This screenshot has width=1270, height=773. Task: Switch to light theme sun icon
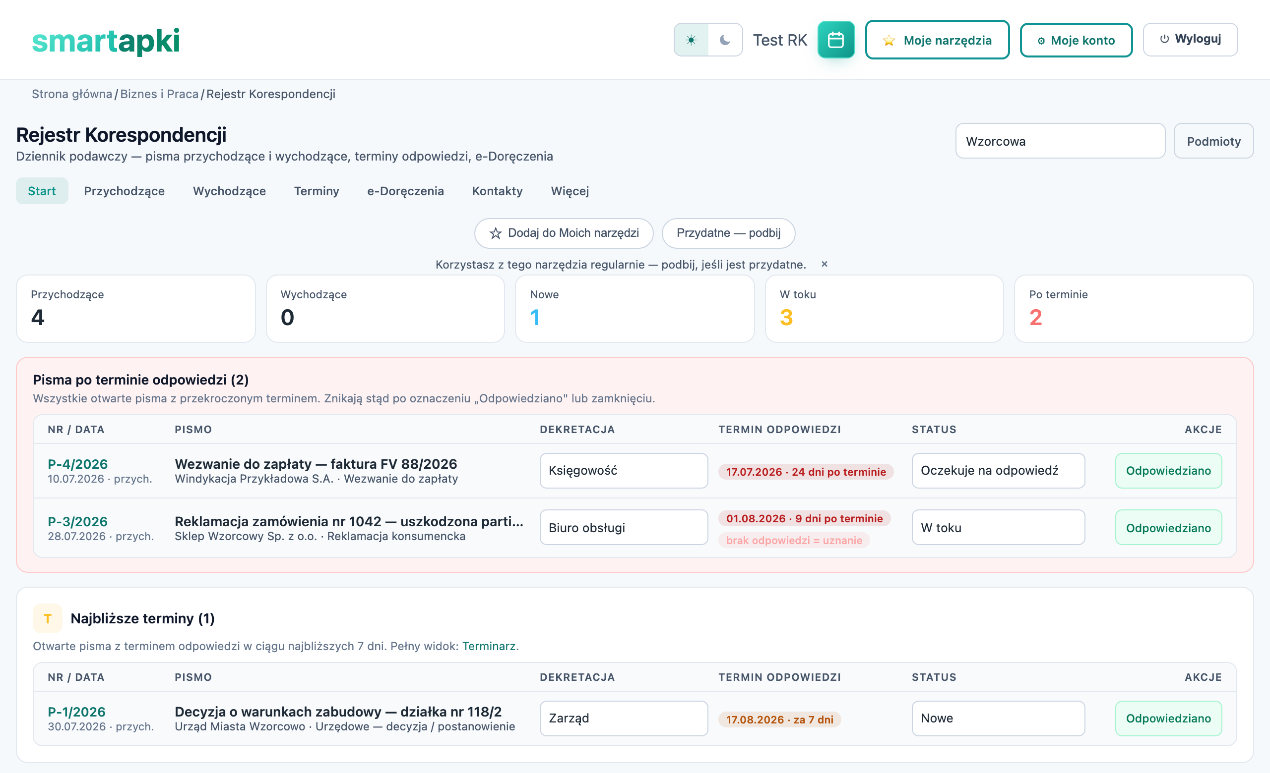click(691, 40)
